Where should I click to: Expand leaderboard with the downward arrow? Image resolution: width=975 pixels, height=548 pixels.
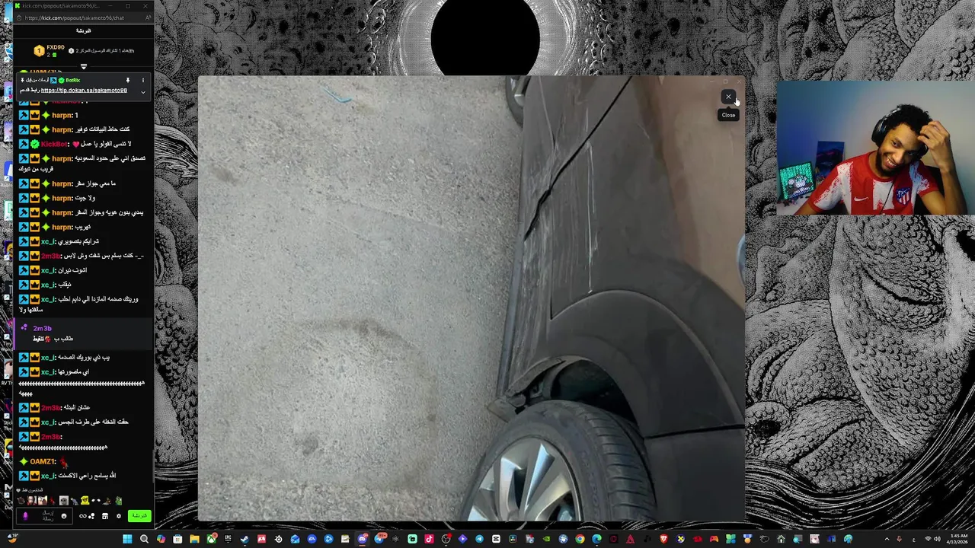[84, 66]
